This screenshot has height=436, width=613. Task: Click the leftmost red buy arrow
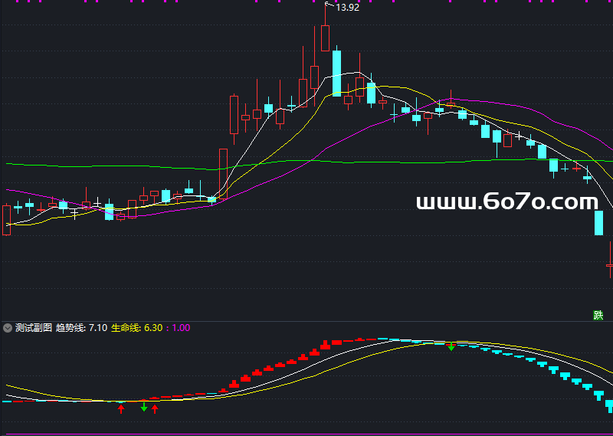point(120,408)
